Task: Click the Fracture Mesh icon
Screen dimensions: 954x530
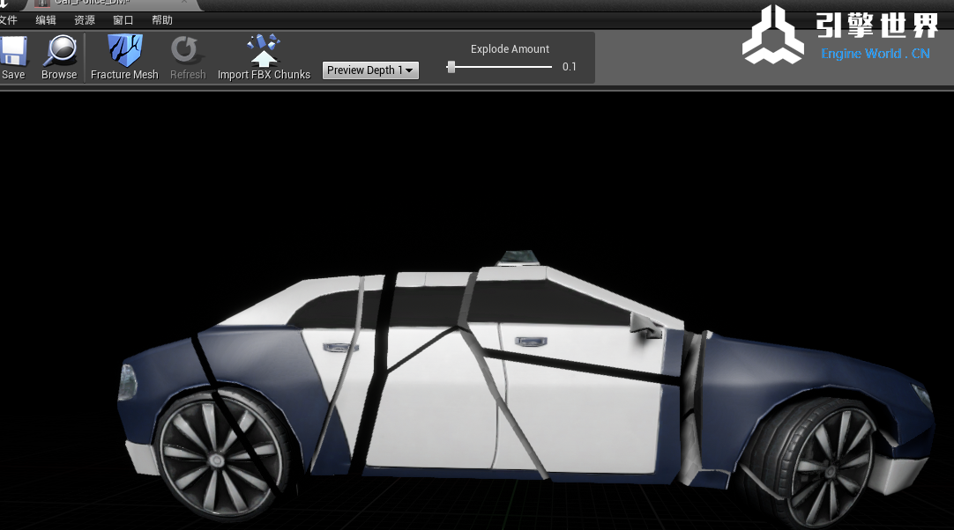Action: pyautogui.click(x=124, y=51)
